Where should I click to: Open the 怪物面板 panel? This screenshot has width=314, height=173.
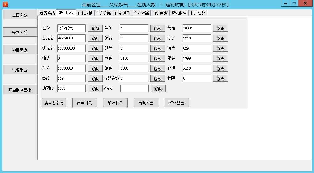[20, 32]
